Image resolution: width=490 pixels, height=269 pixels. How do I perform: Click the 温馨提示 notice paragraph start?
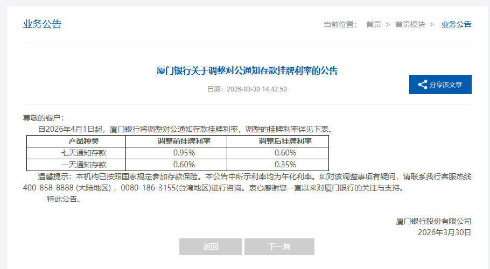click(55, 176)
